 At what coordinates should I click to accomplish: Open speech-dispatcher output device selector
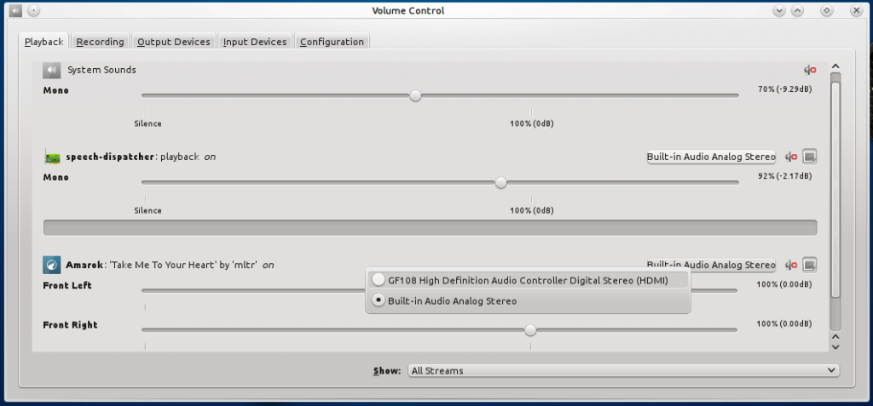(711, 157)
